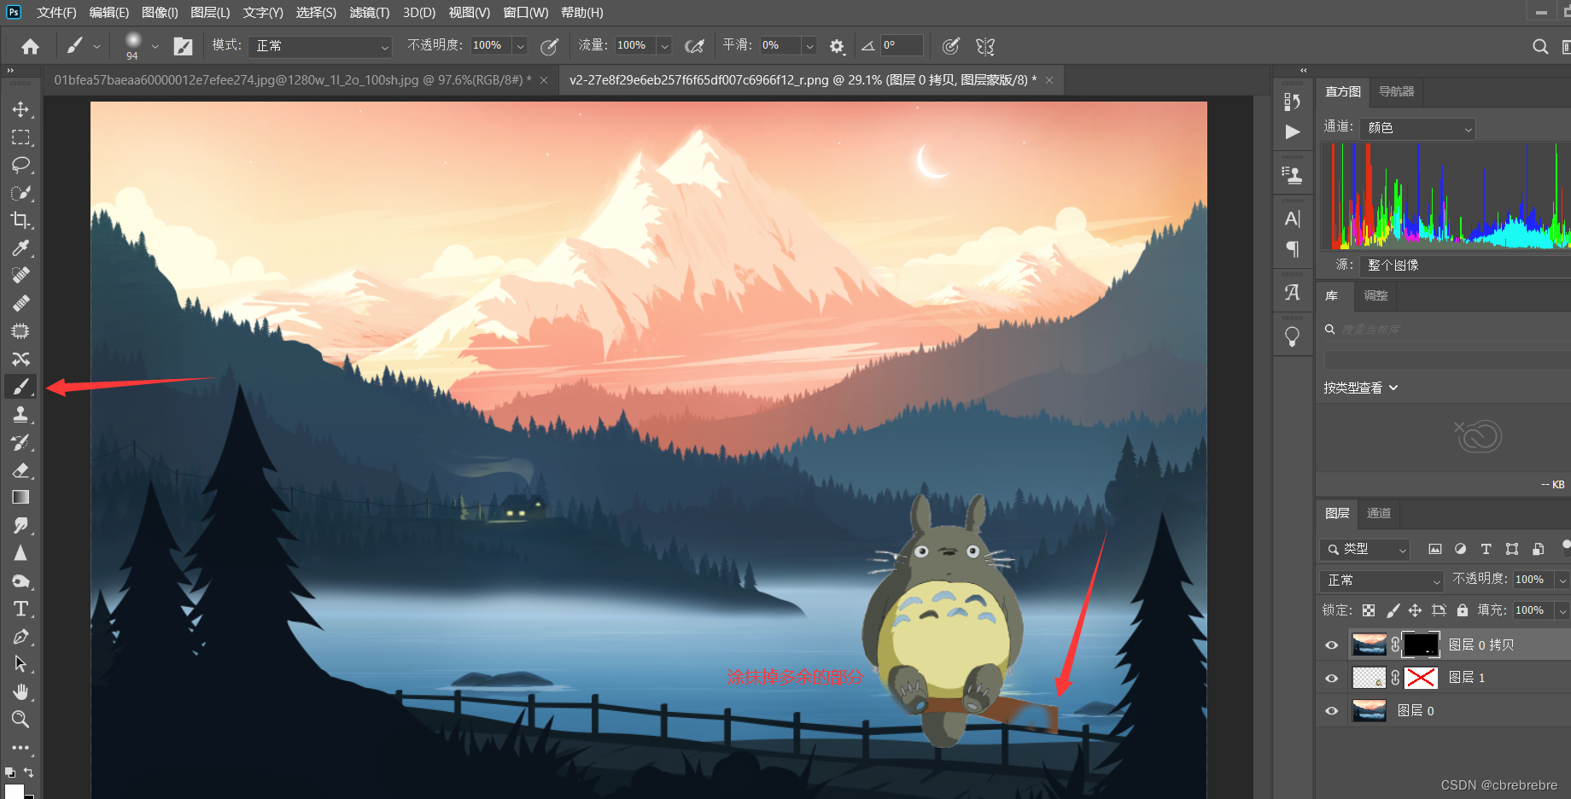Select the Eraser tool

pyautogui.click(x=20, y=470)
